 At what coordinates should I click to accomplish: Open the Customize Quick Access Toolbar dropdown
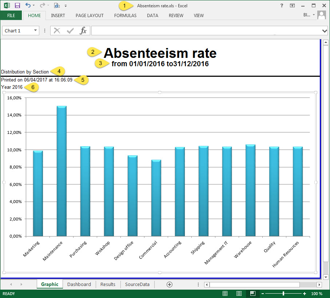pos(66,6)
